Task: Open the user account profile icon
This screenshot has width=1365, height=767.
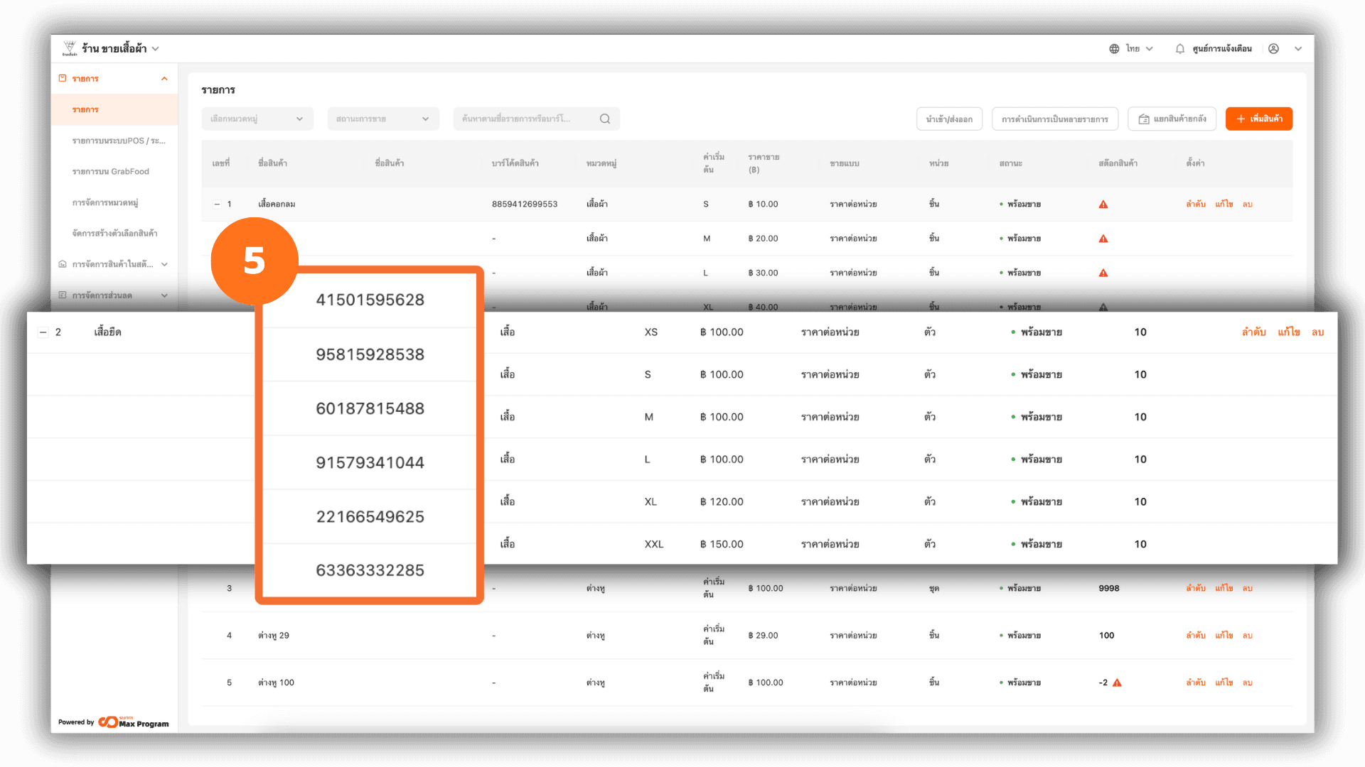Action: 1273,49
